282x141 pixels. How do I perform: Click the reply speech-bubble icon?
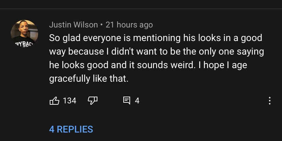pos(127,101)
